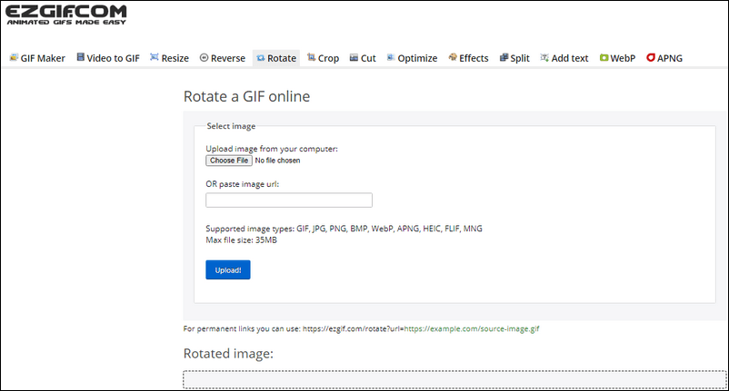The height and width of the screenshot is (391, 729).
Task: Click 'Upload image from your computer:' label
Action: pos(272,149)
